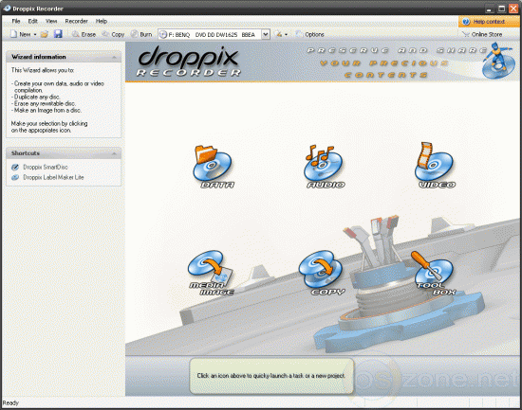Screen dimensions: 522x410
Task: Click the 'Ready' status bar text
Action: tap(10, 403)
